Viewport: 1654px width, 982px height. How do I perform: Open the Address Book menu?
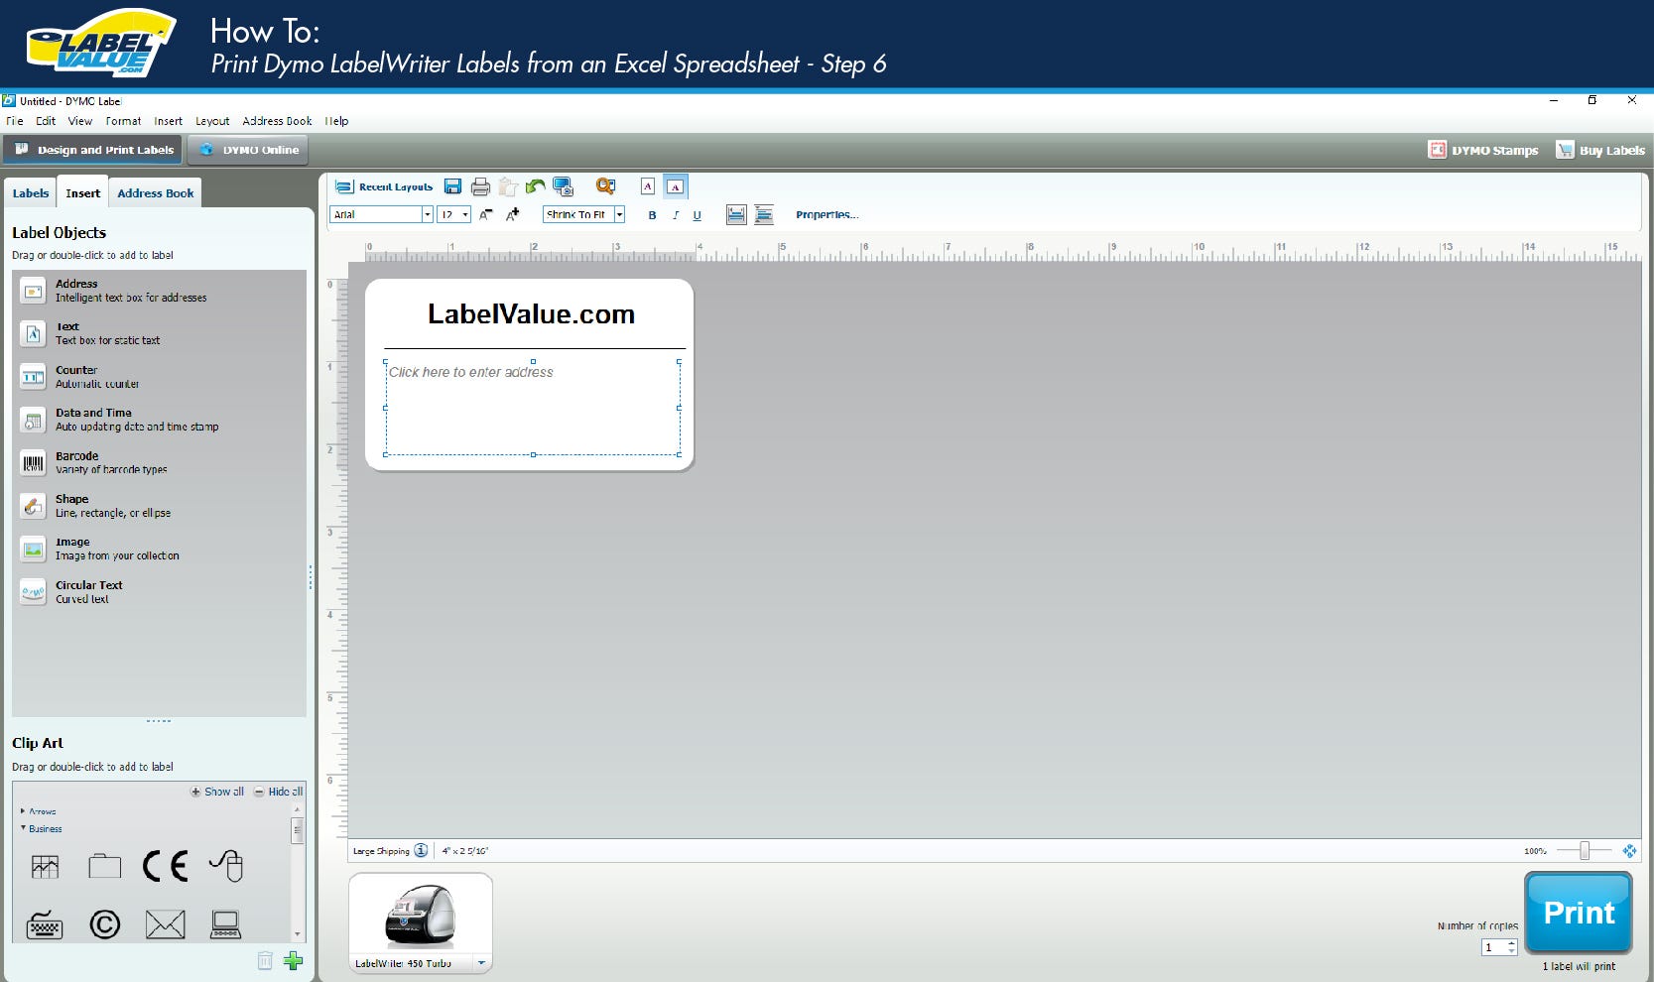277,121
